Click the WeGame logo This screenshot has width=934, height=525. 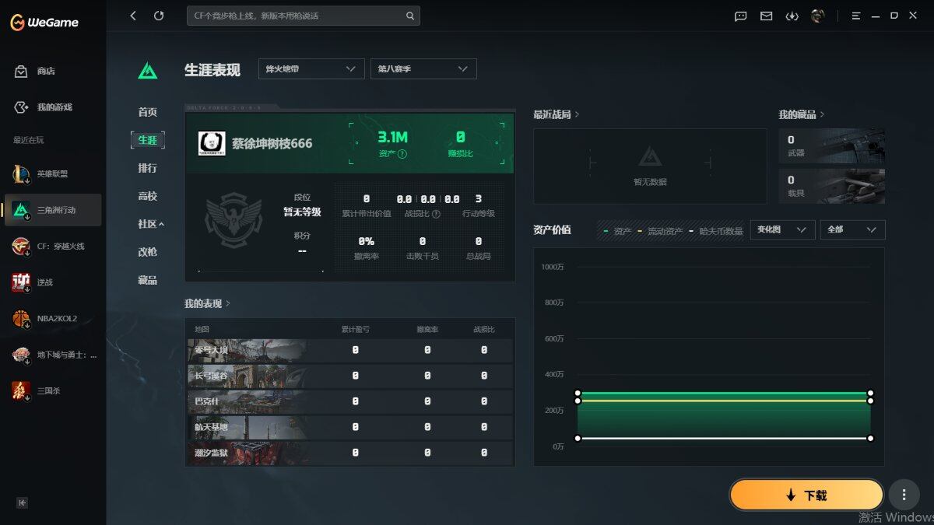coord(44,23)
